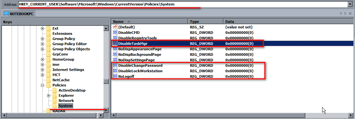The width and height of the screenshot is (355, 119).
Task: Select the GrpConv key
Action: click(60, 54)
